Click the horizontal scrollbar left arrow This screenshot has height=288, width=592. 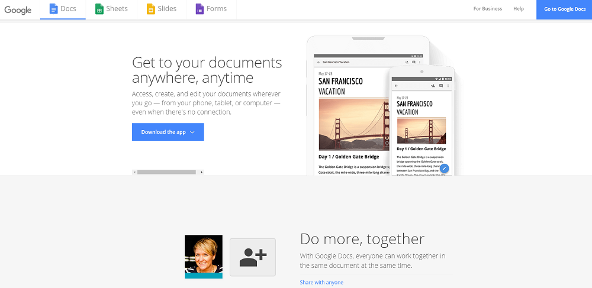coord(134,172)
